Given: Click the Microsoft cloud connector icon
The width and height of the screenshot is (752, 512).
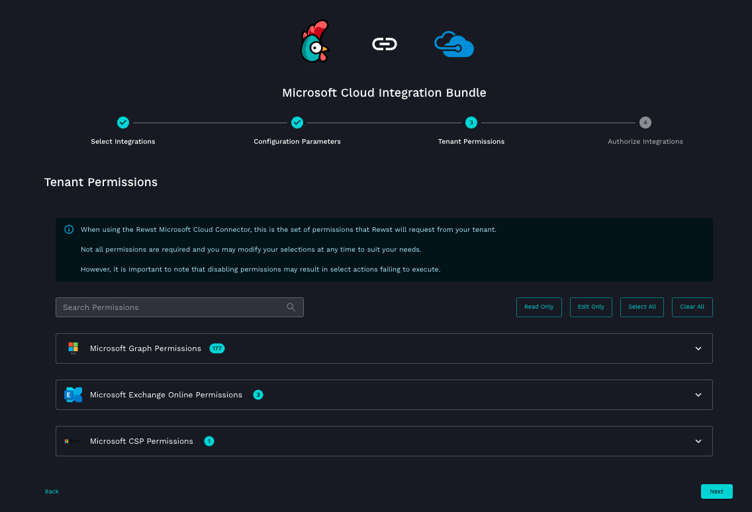Looking at the screenshot, I should tap(453, 44).
